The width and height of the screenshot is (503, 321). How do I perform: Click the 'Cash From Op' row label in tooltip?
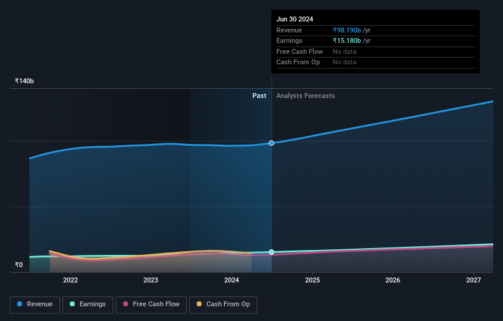point(298,62)
